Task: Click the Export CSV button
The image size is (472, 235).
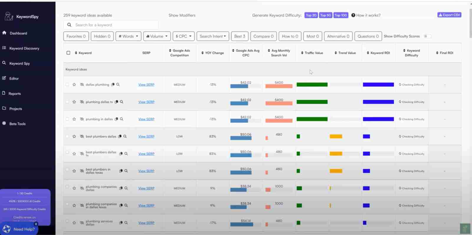Action: 449,15
